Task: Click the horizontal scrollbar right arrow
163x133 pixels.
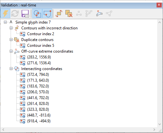Action: [154, 129]
